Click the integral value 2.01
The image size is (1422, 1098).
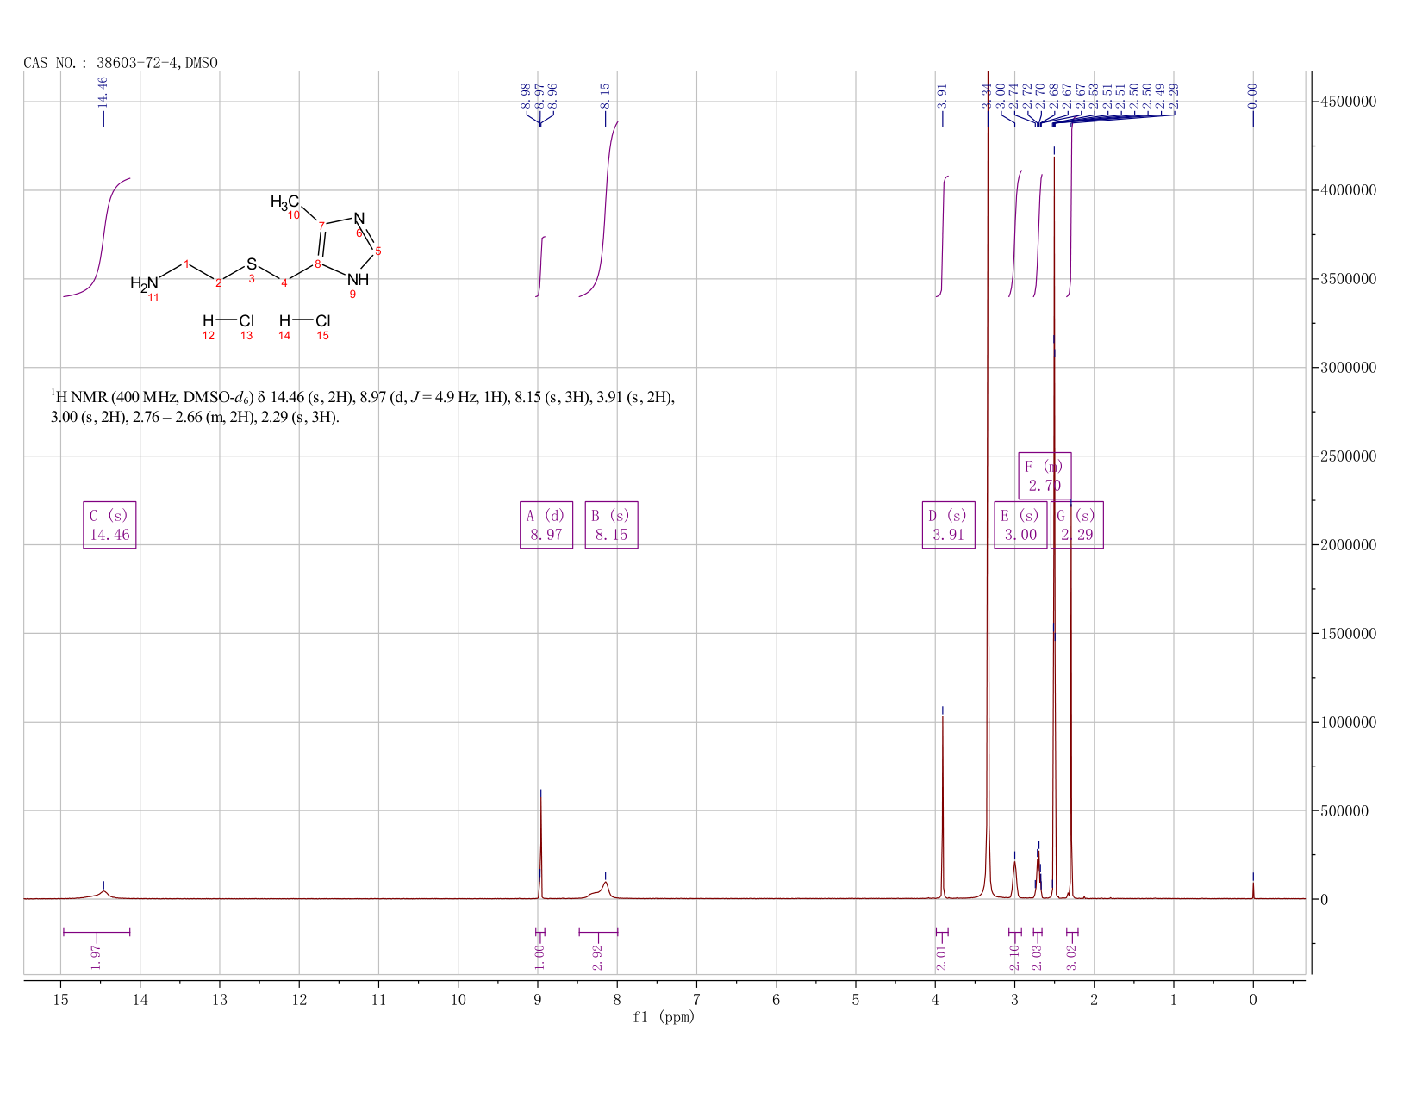pyautogui.click(x=942, y=957)
